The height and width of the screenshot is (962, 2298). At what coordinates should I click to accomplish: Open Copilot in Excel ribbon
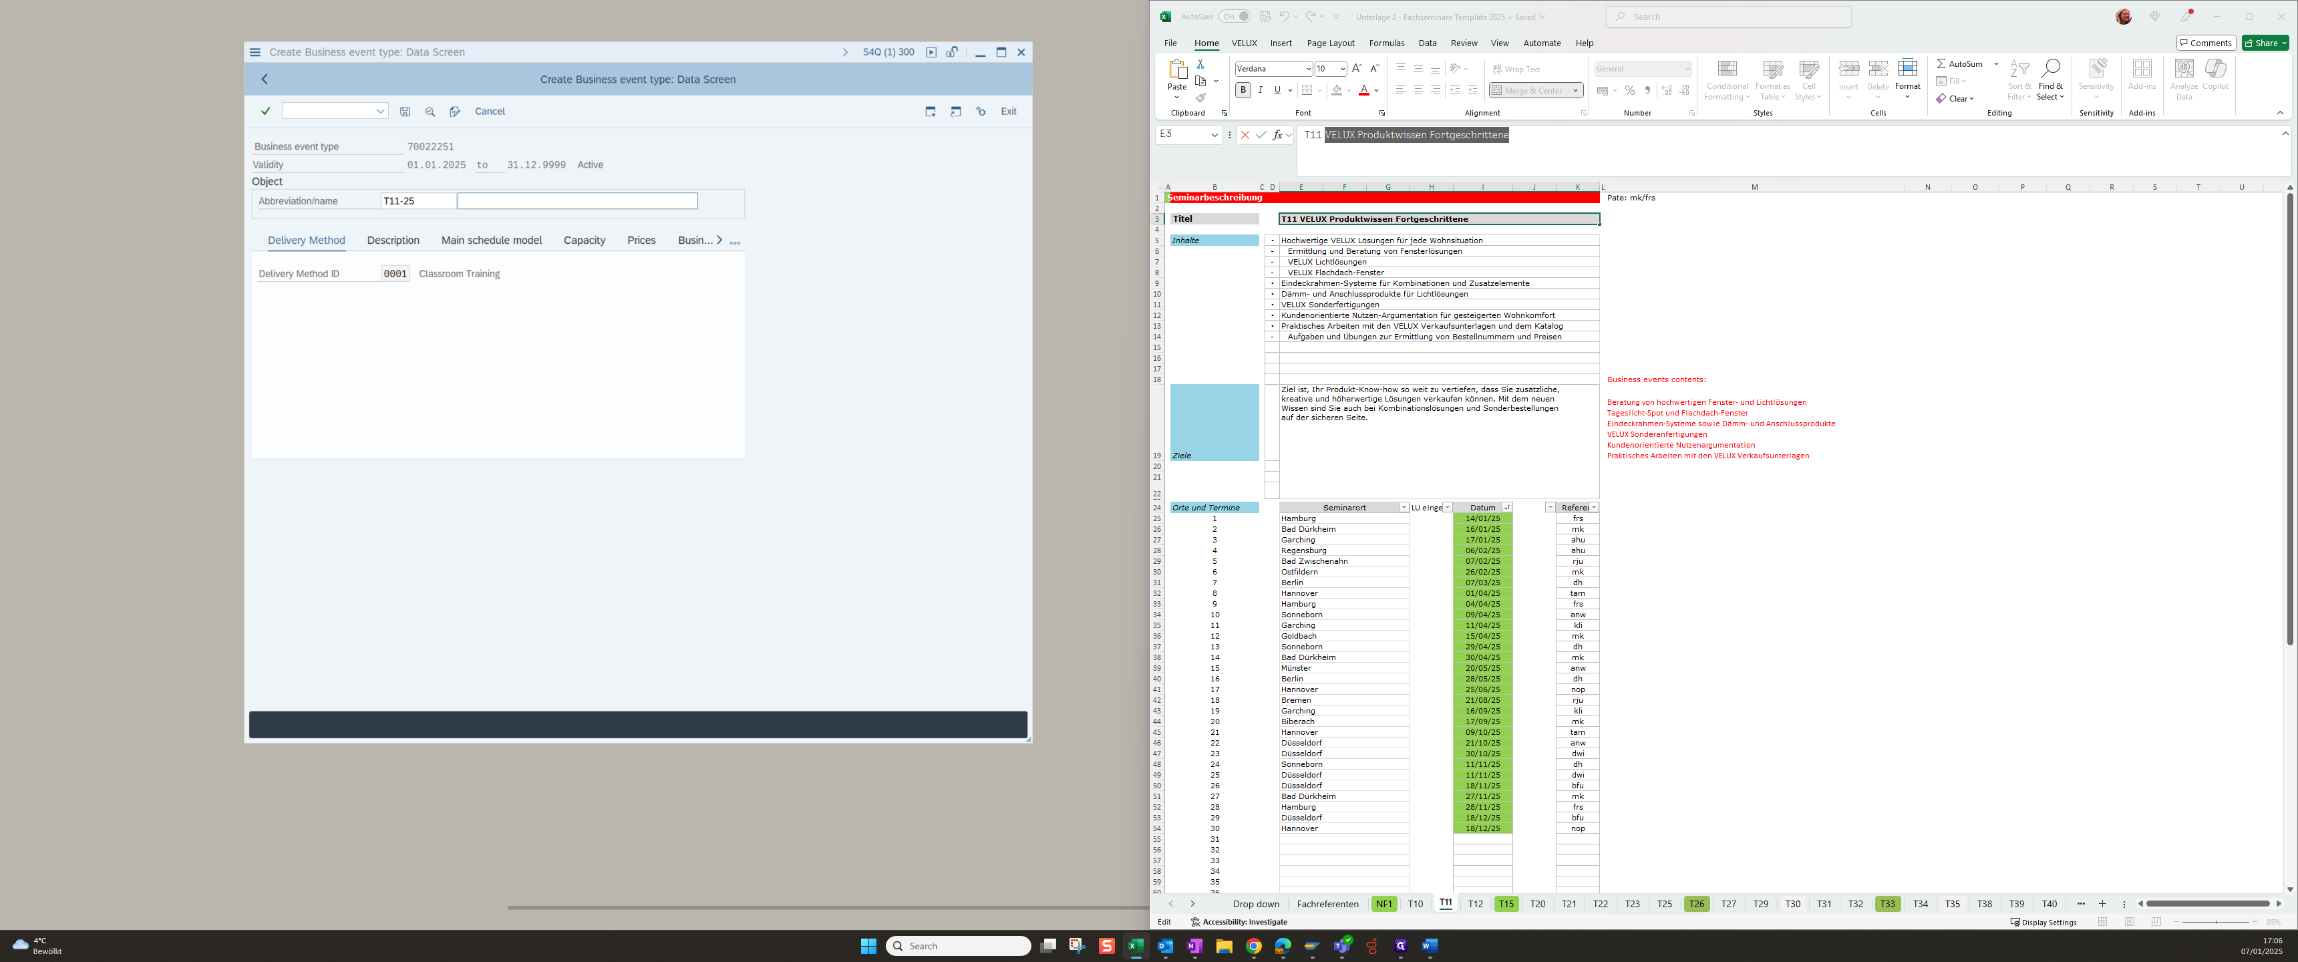click(x=2215, y=75)
